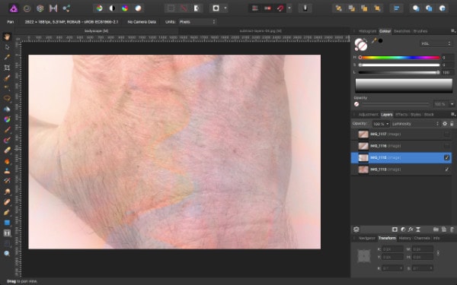Open the Navigator panel tab
This screenshot has width=457, height=285.
366,238
